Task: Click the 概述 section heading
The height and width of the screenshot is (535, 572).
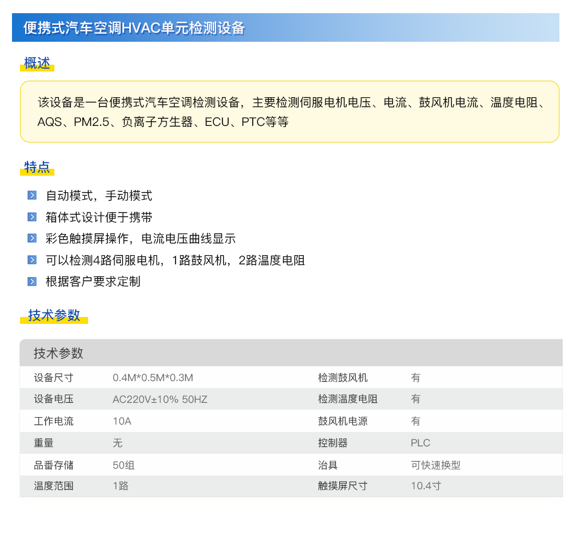Action: click(x=37, y=64)
